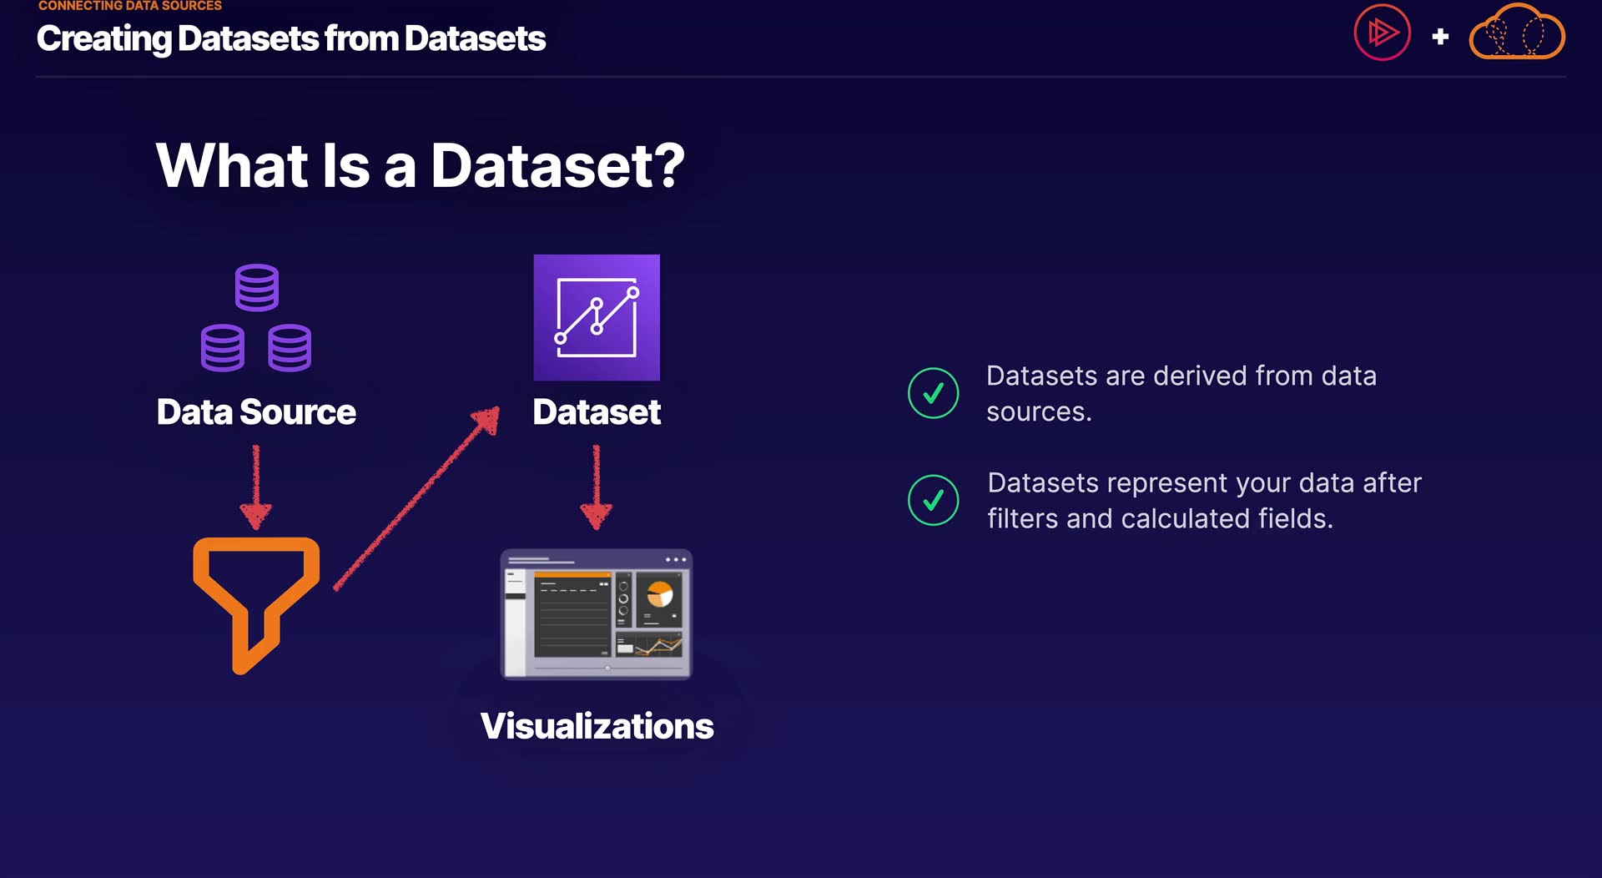Screen dimensions: 1602x878
Task: Click the purple Dataset chart icon
Action: pos(597,318)
